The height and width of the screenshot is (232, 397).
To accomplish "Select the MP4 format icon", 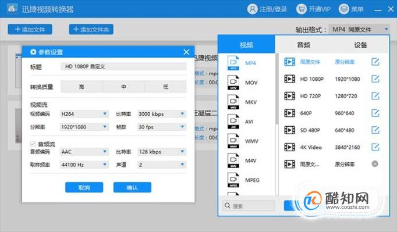I will click(233, 63).
